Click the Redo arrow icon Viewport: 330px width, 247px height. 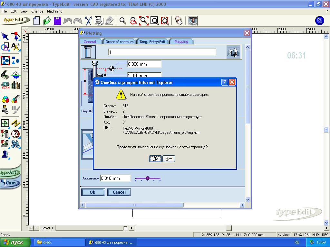point(78,21)
